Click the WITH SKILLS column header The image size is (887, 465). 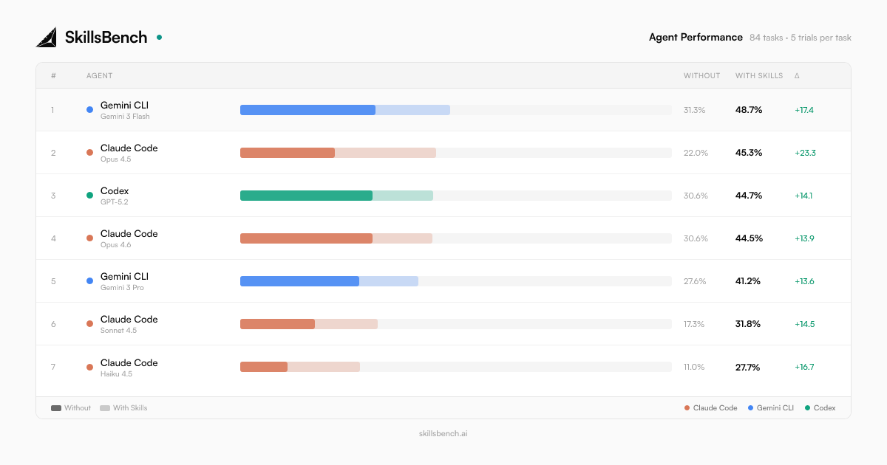tap(758, 75)
